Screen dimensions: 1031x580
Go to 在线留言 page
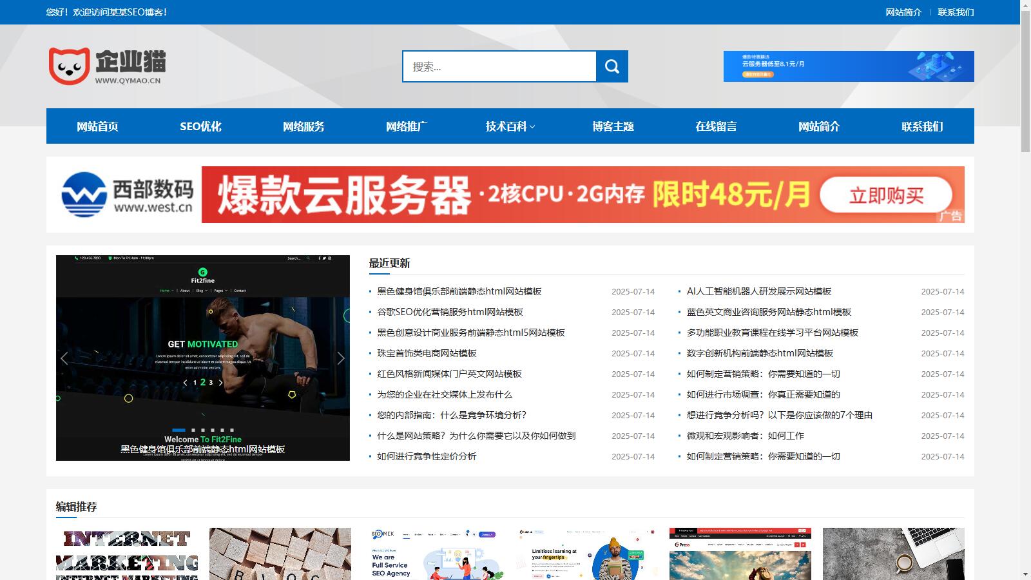tap(716, 126)
